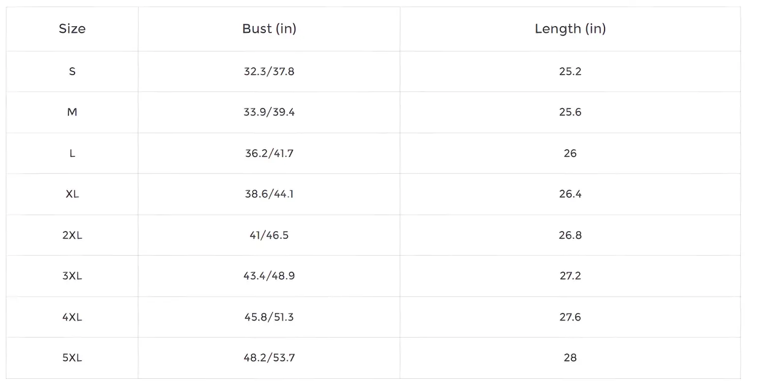Click length value 25.2
This screenshot has height=388, width=764.
570,71
